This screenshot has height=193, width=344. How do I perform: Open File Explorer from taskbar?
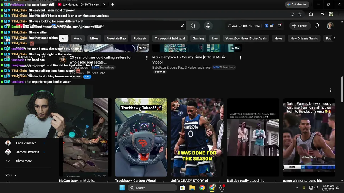coord(192,188)
